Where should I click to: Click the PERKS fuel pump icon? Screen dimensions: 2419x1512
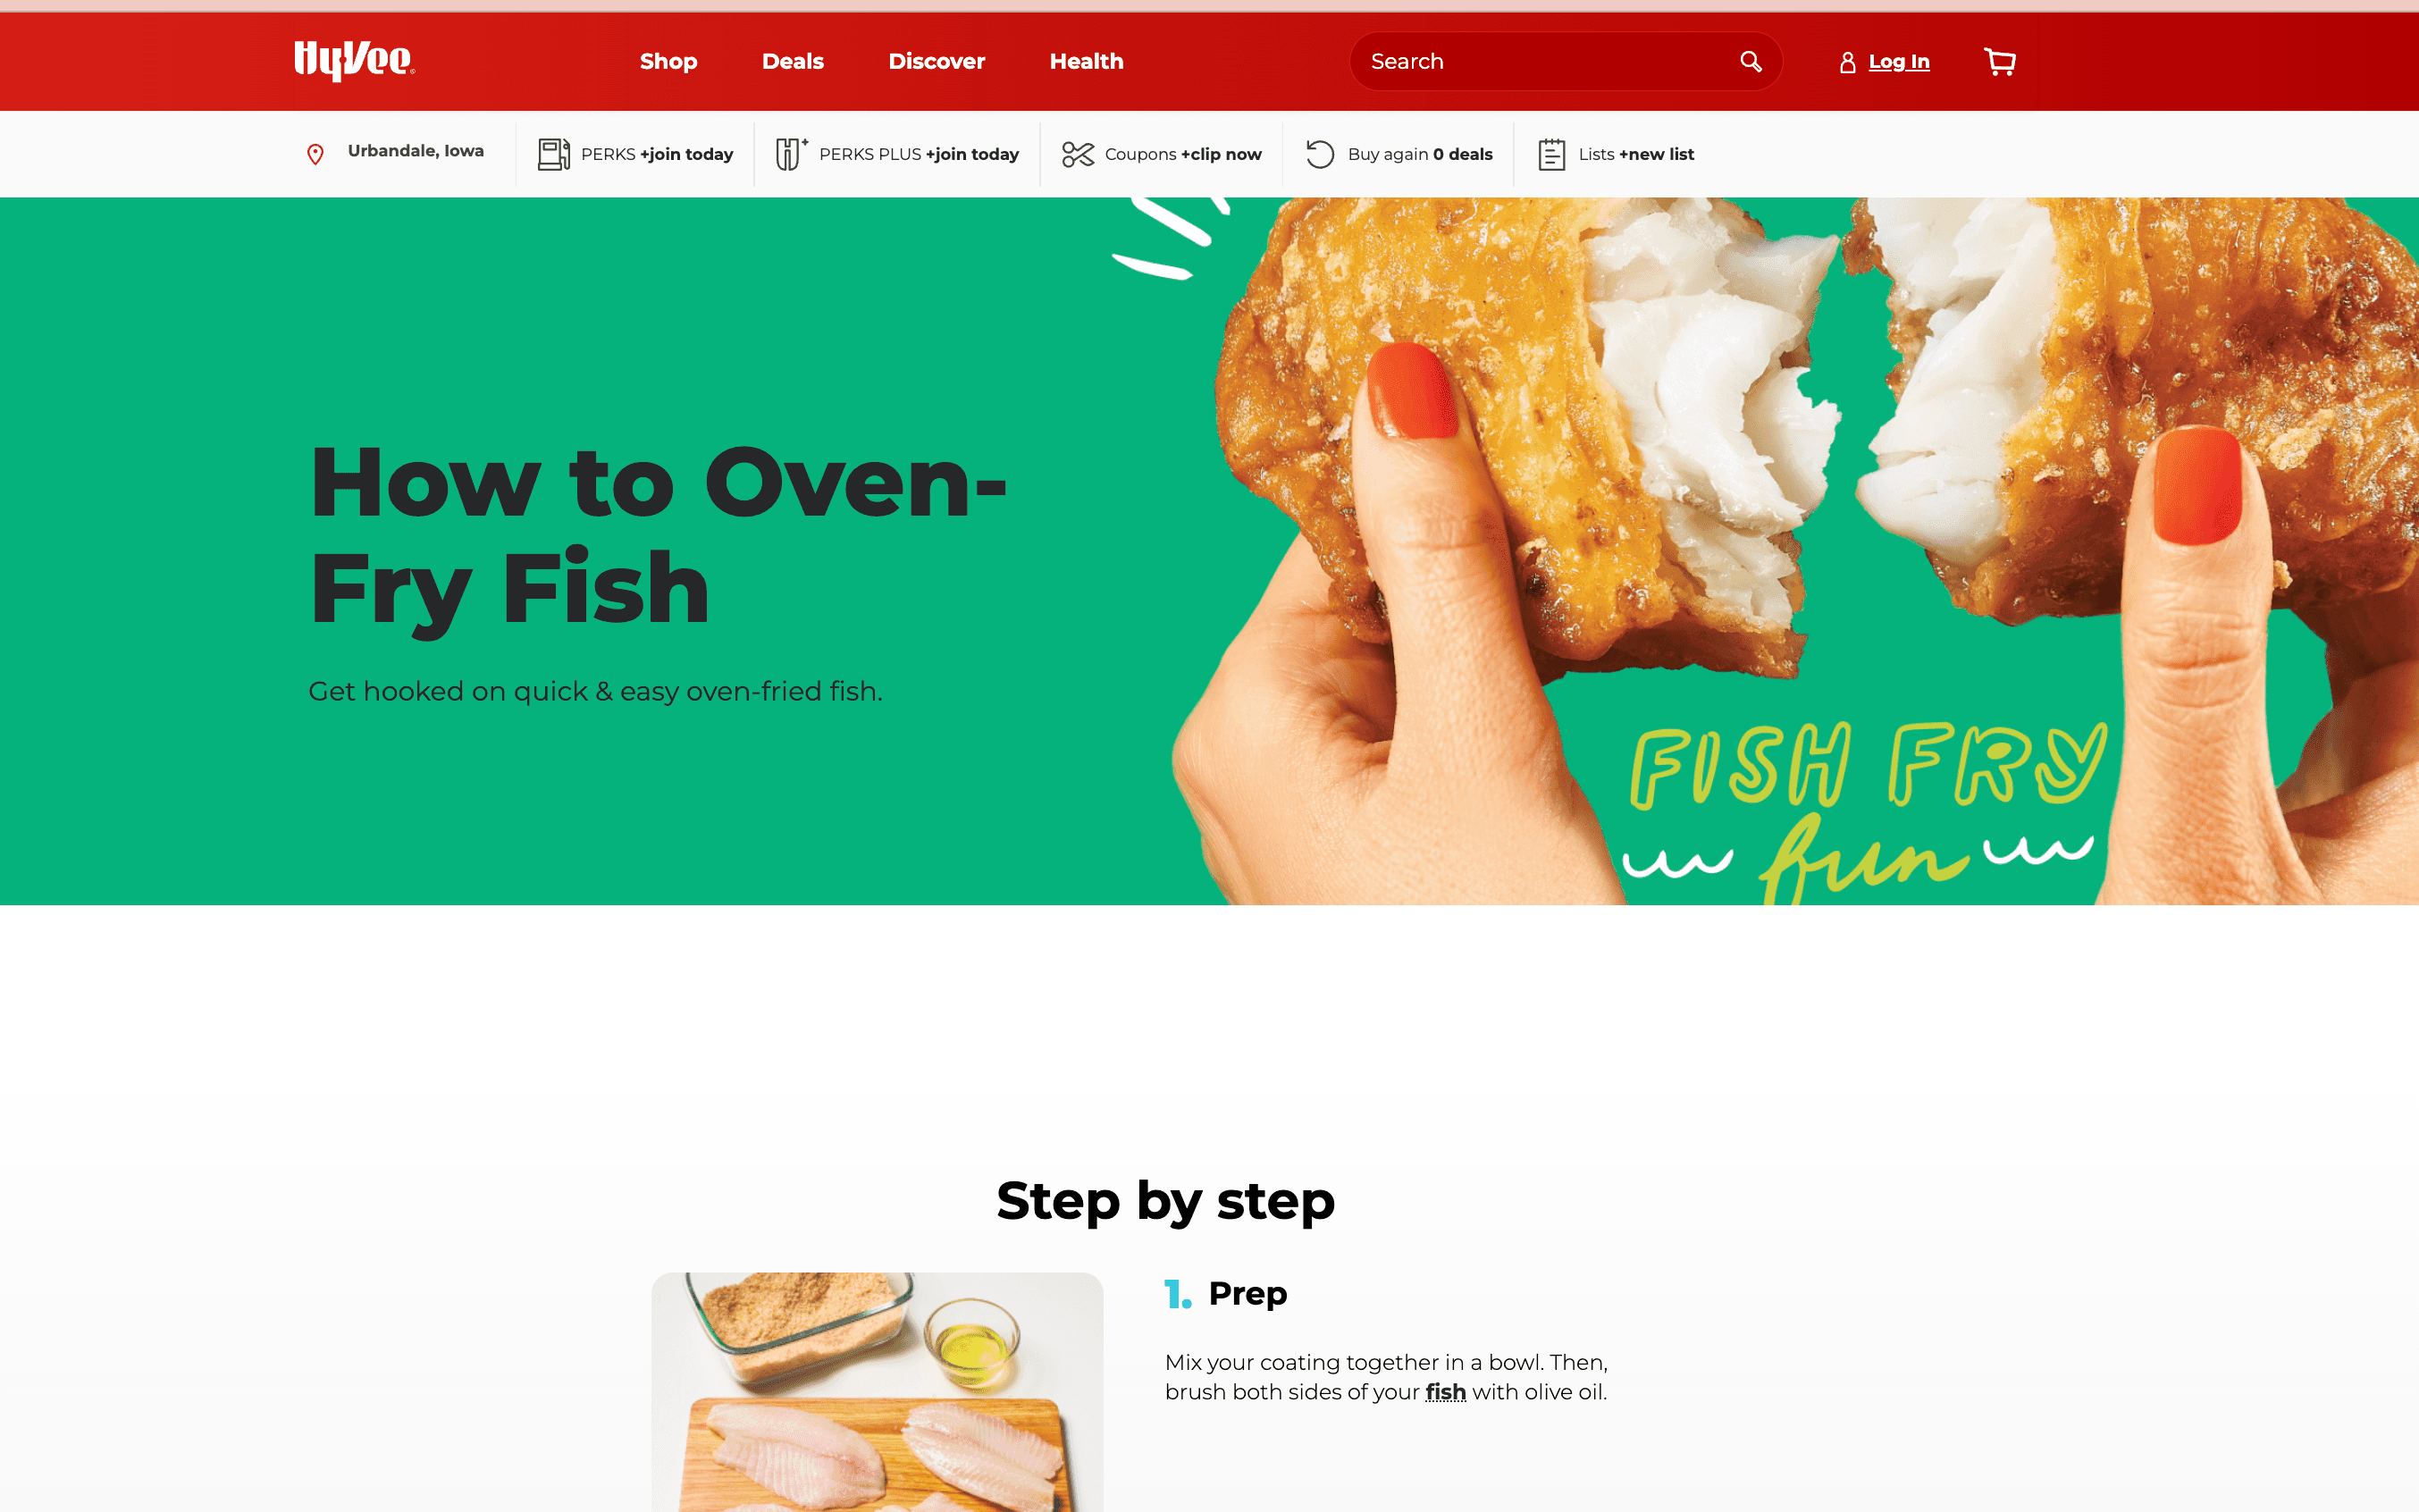pos(553,154)
